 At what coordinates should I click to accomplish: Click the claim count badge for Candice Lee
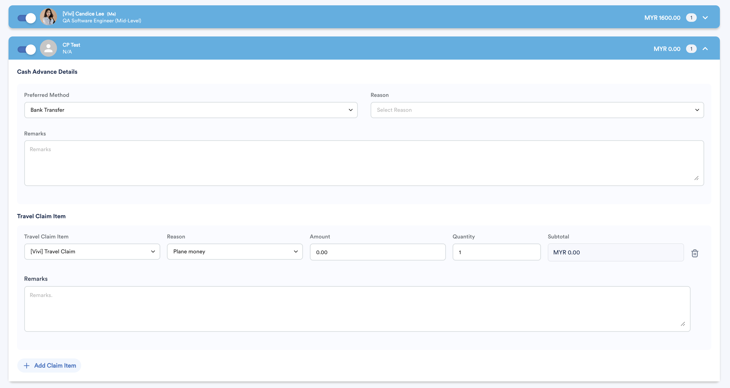coord(691,18)
